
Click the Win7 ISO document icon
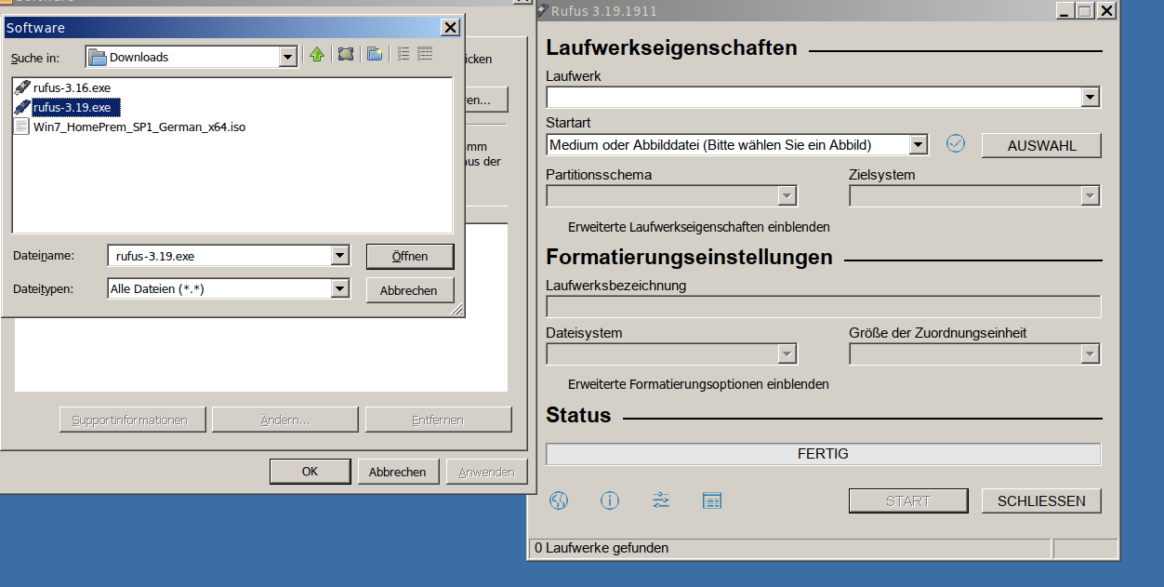pyautogui.click(x=22, y=127)
